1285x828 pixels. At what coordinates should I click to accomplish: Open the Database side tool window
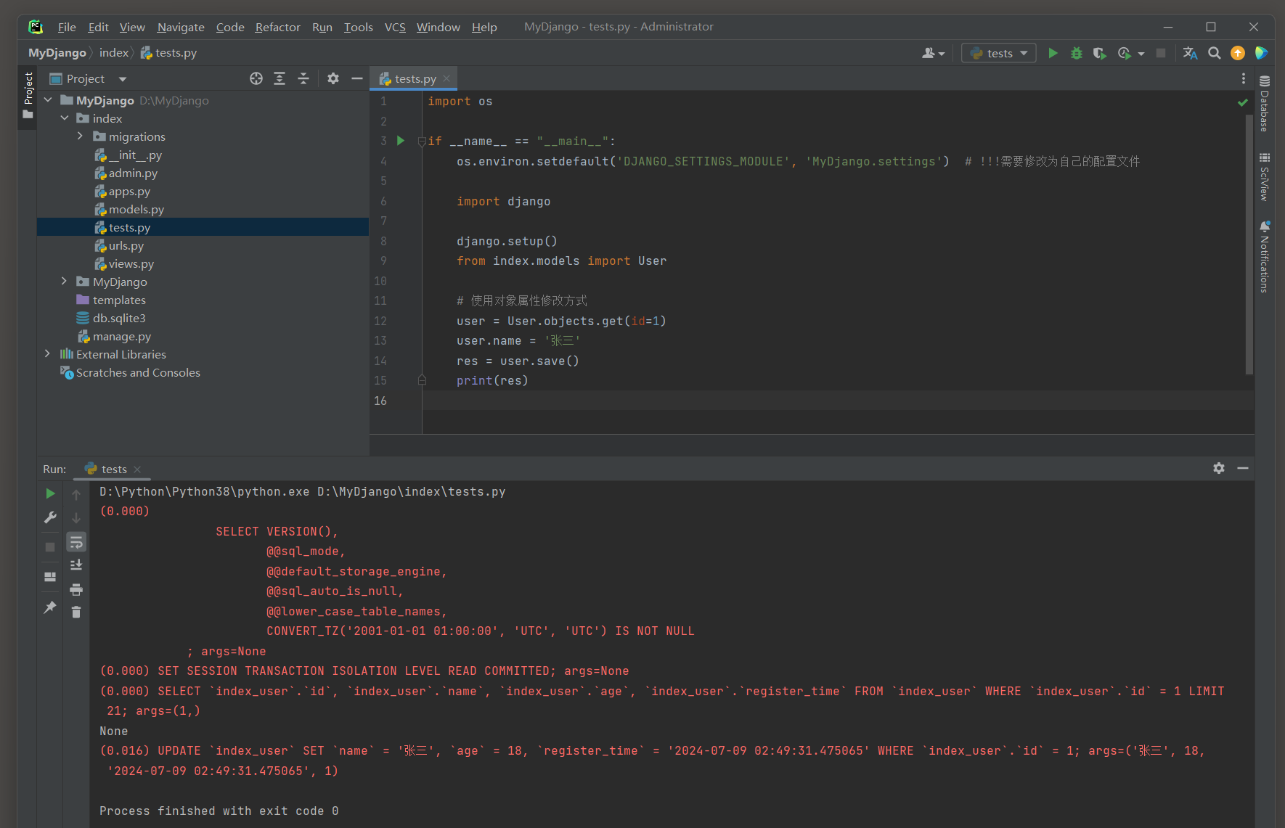[x=1265, y=104]
